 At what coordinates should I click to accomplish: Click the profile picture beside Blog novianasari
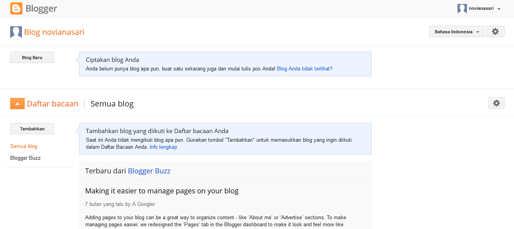(16, 32)
